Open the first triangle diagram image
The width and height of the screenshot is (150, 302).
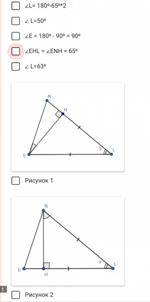click(68, 127)
